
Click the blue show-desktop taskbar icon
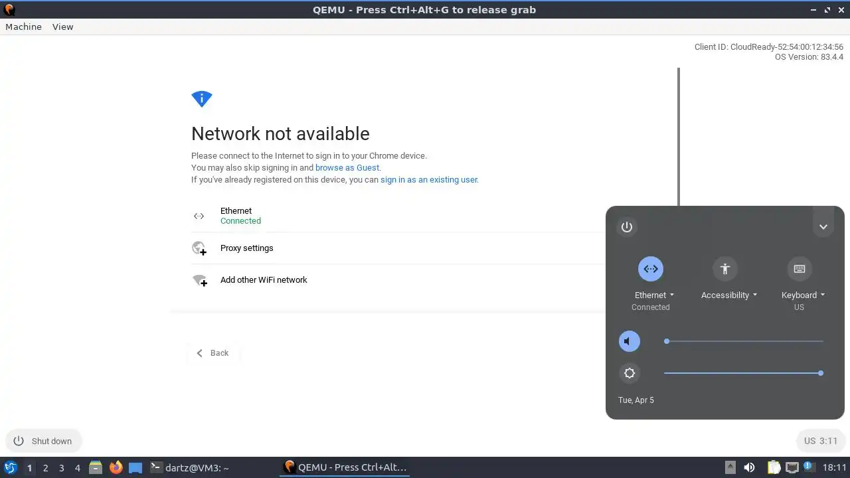[135, 467]
